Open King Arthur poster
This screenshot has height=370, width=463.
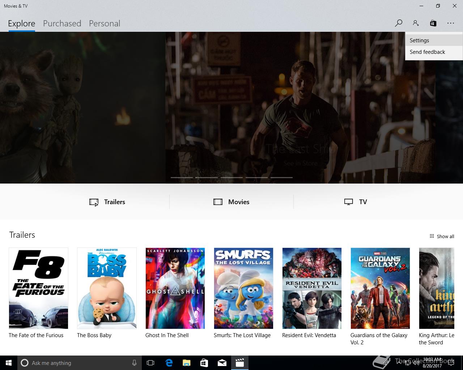point(437,288)
